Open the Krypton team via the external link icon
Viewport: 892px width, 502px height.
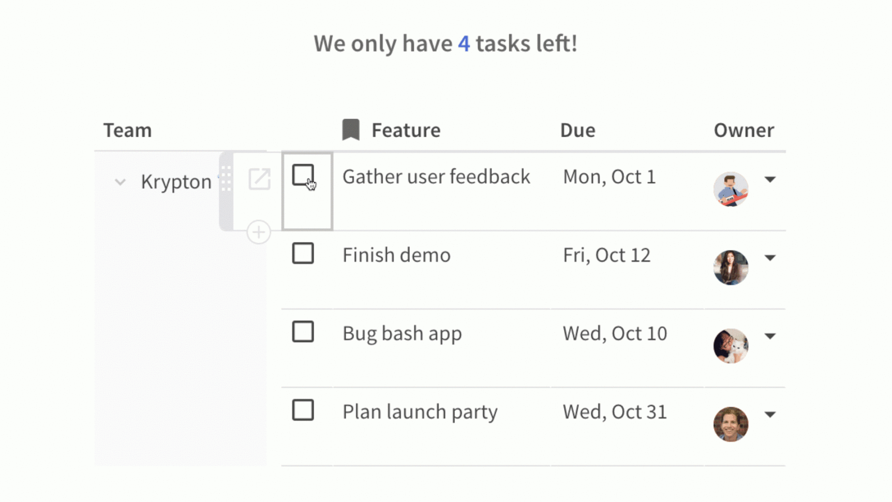(259, 180)
